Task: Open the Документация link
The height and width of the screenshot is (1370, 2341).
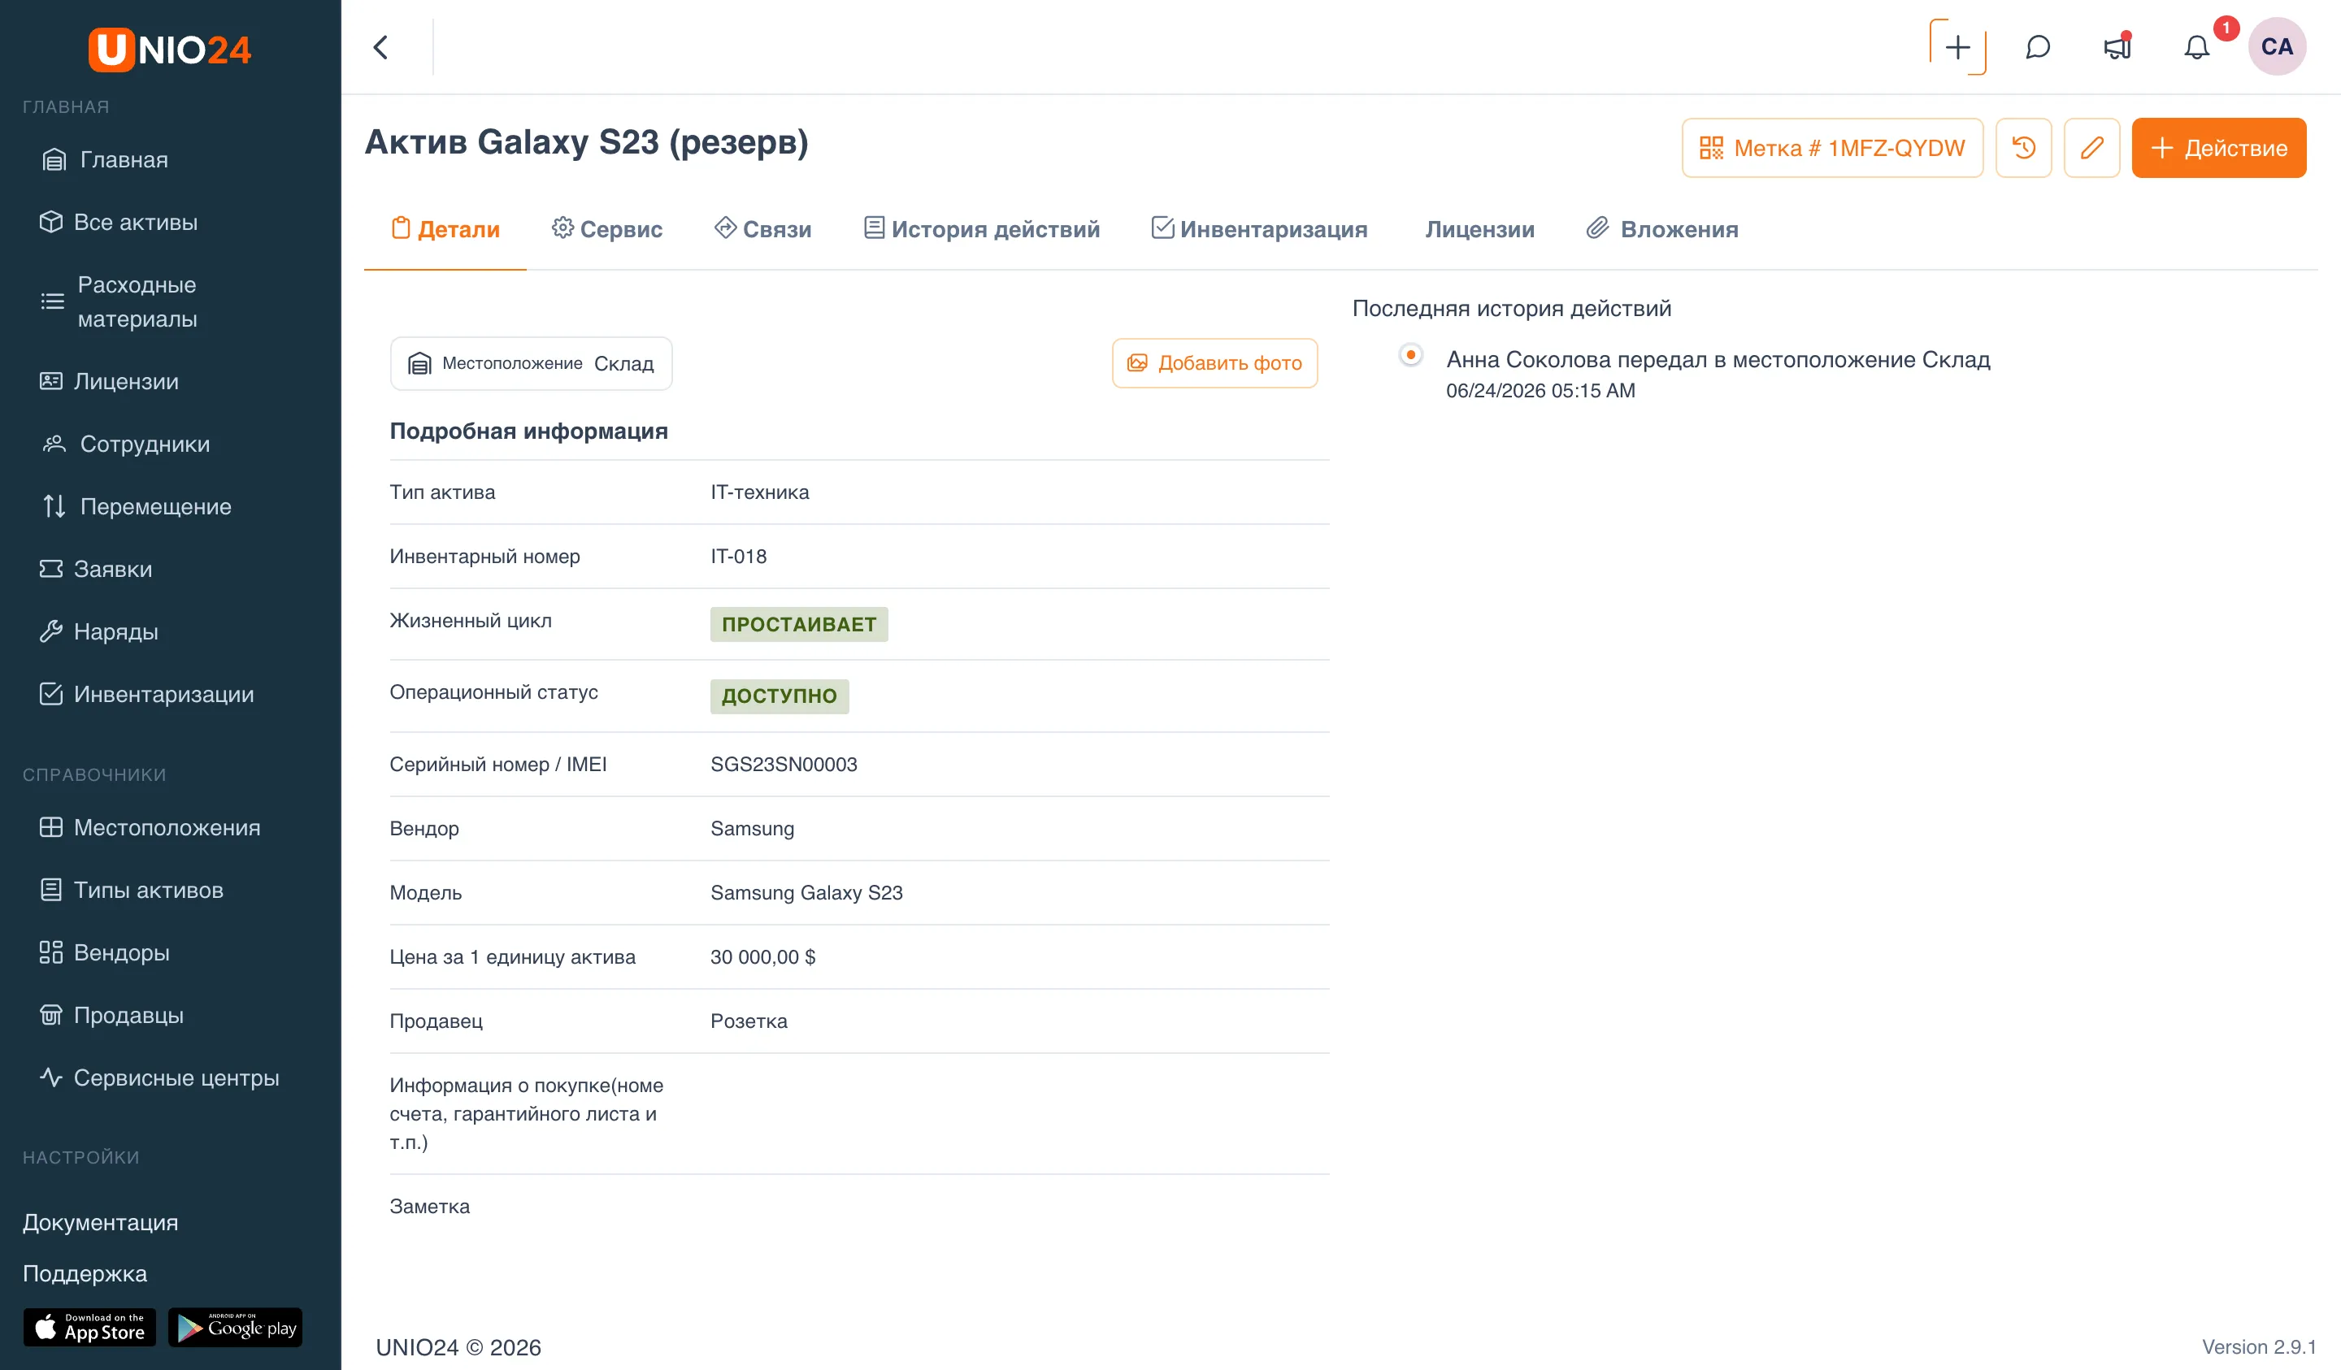Action: point(100,1222)
